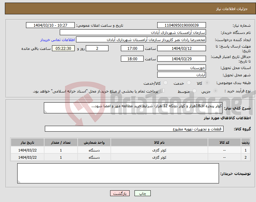
Task: Select the کالا/خدمت radio button
Action: [166, 83]
